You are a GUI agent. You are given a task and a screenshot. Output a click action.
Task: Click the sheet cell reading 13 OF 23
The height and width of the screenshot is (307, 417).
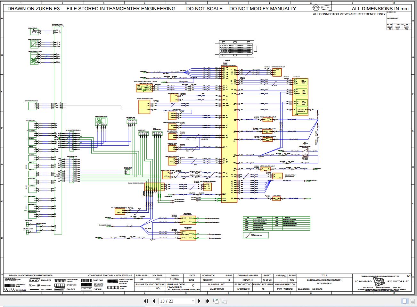[267, 280]
